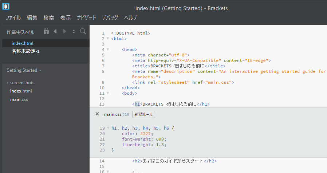The height and width of the screenshot is (173, 327).
Task: Collapse the head tag fold on line 4
Action: click(108, 50)
